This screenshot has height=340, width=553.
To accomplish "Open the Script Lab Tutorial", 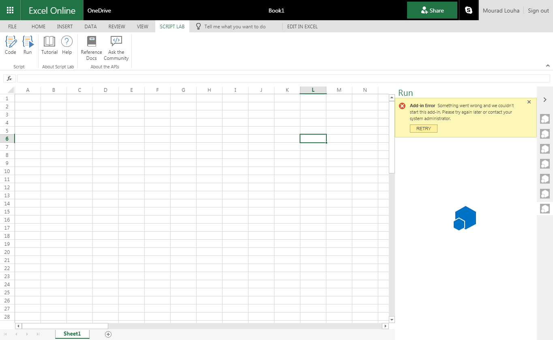I will [49, 44].
